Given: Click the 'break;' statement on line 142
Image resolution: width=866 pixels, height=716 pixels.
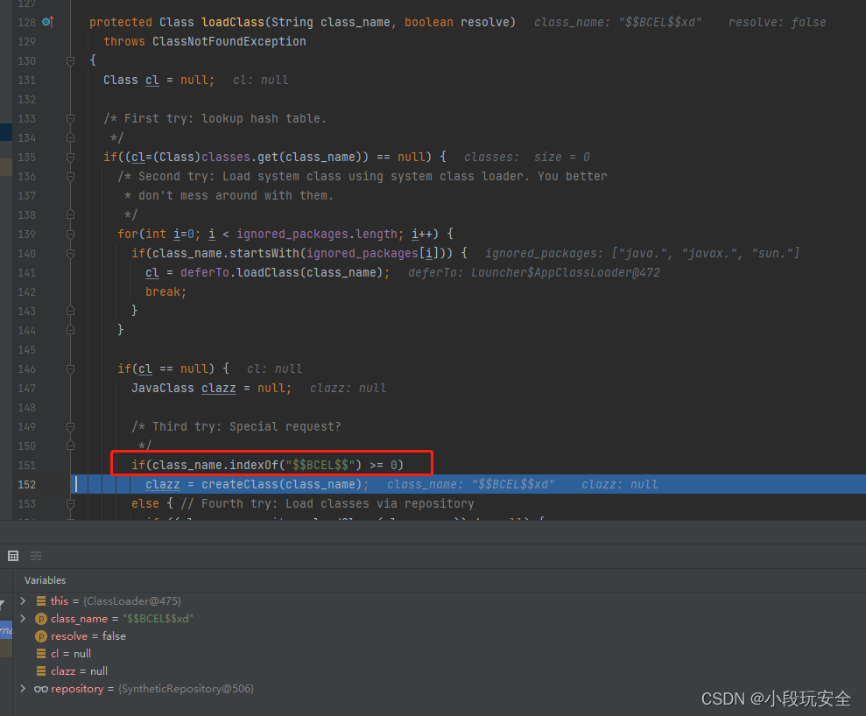Looking at the screenshot, I should [x=165, y=292].
